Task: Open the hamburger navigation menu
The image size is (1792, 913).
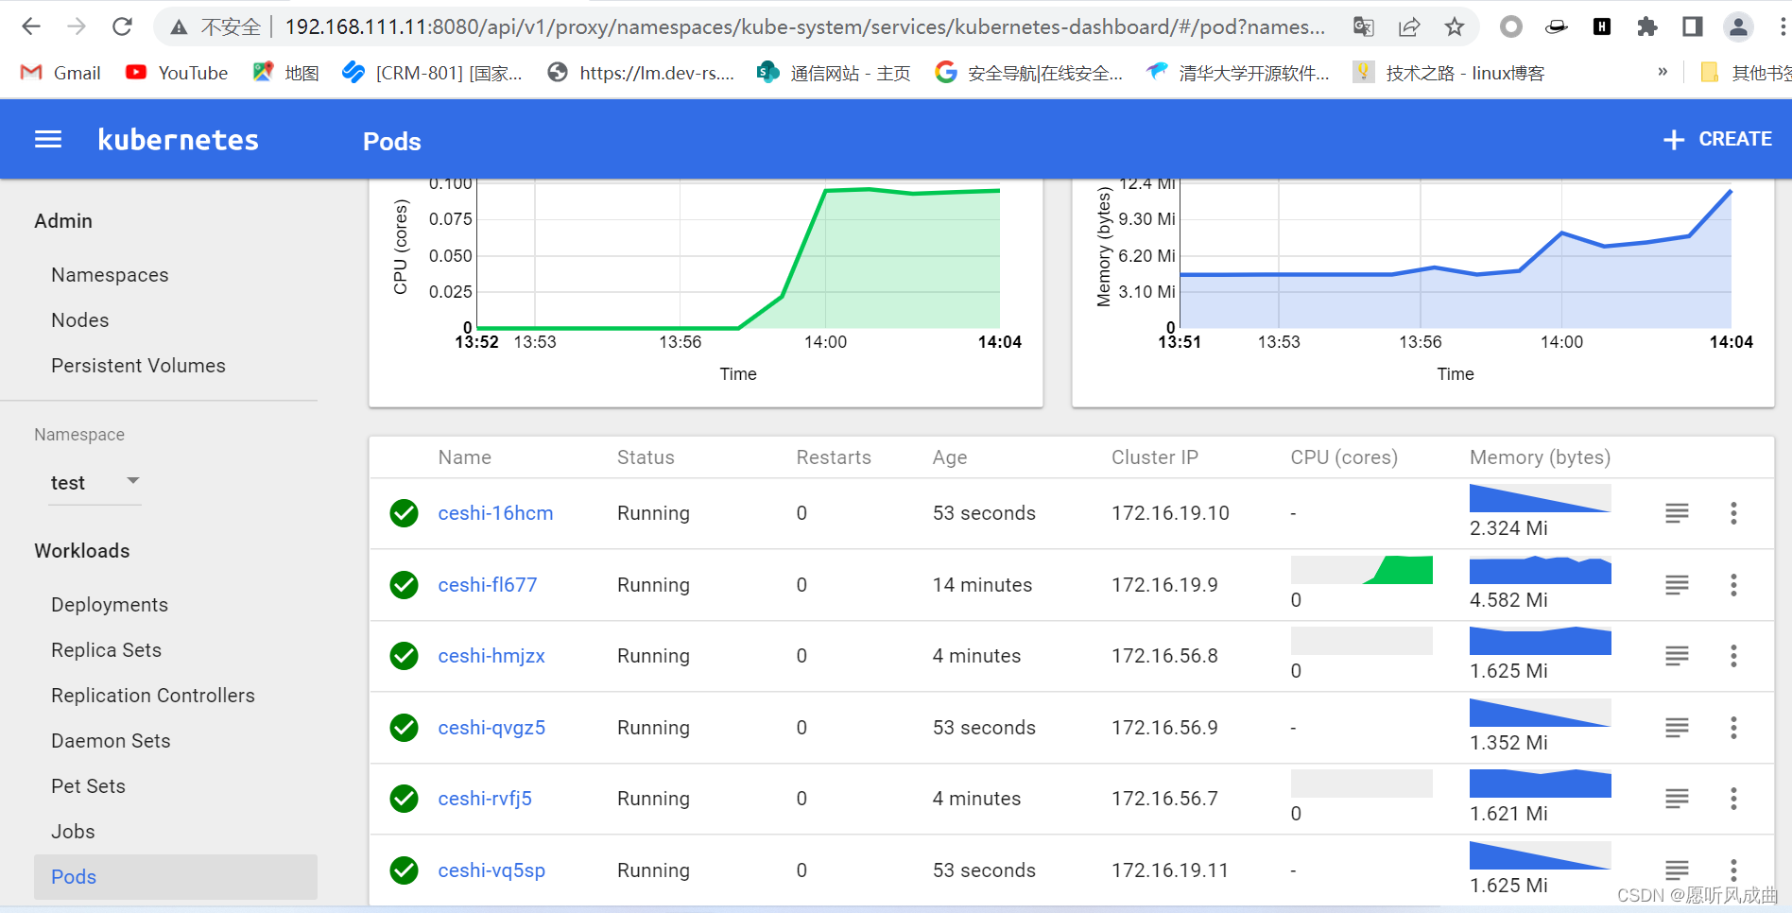Action: [x=48, y=140]
